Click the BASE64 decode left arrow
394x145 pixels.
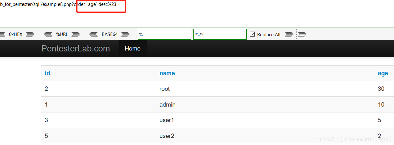click(94, 34)
